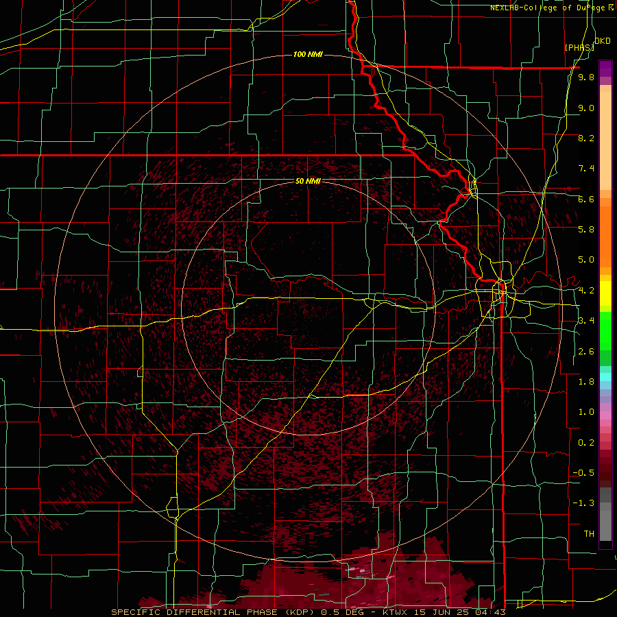
Task: Click the 50 NMI range ring label
Action: 308,181
